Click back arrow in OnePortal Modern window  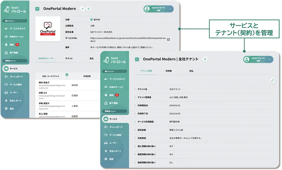37,9
